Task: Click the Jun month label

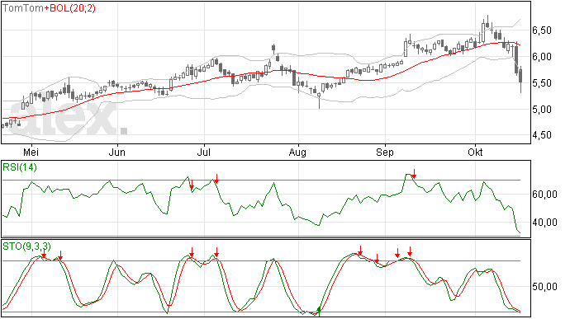Action: click(x=117, y=152)
